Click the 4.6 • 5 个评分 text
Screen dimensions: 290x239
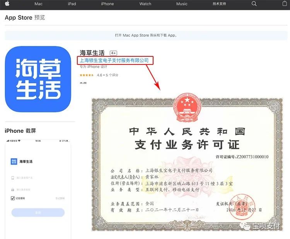pos(107,75)
